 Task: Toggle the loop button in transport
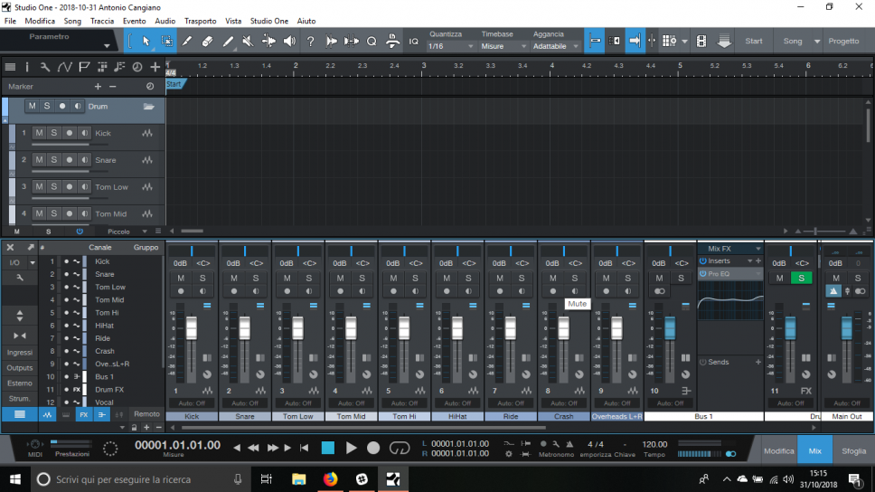[x=400, y=448]
